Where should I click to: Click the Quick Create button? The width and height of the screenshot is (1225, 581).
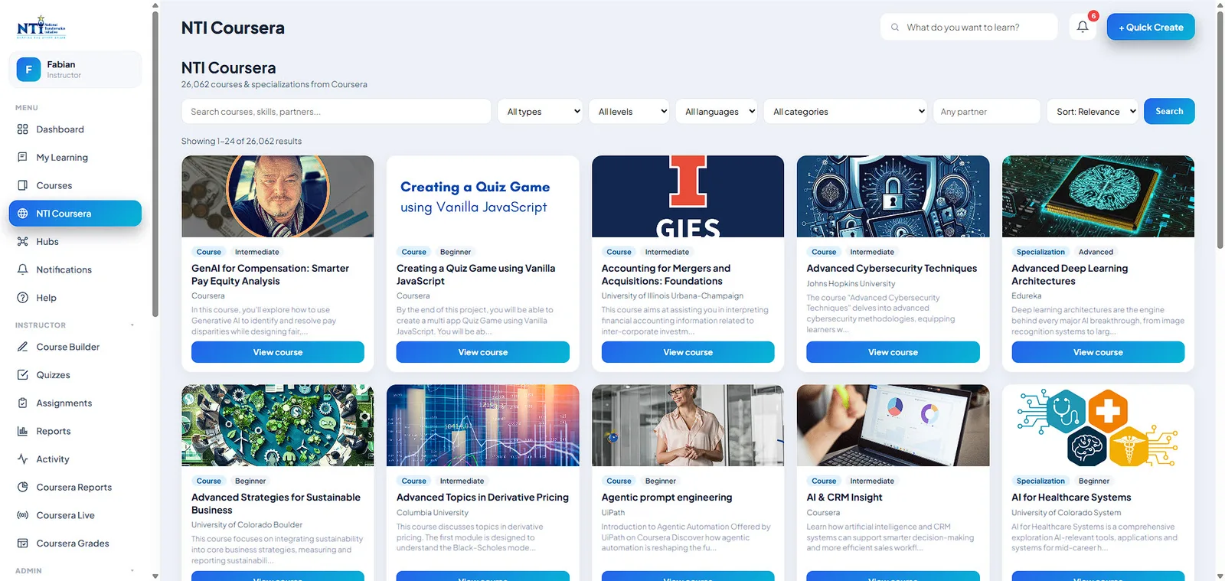[1151, 27]
